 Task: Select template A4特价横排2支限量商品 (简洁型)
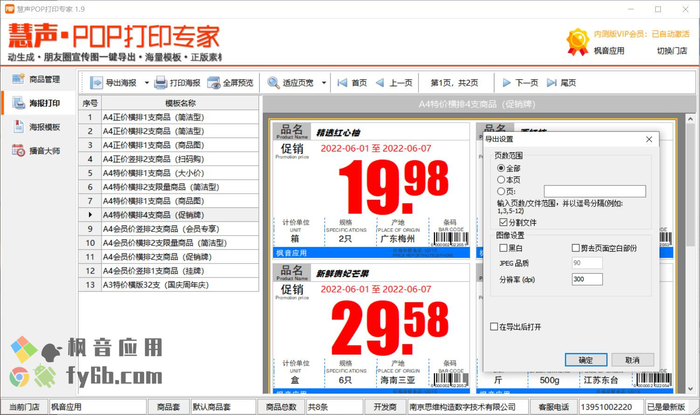[x=180, y=187]
